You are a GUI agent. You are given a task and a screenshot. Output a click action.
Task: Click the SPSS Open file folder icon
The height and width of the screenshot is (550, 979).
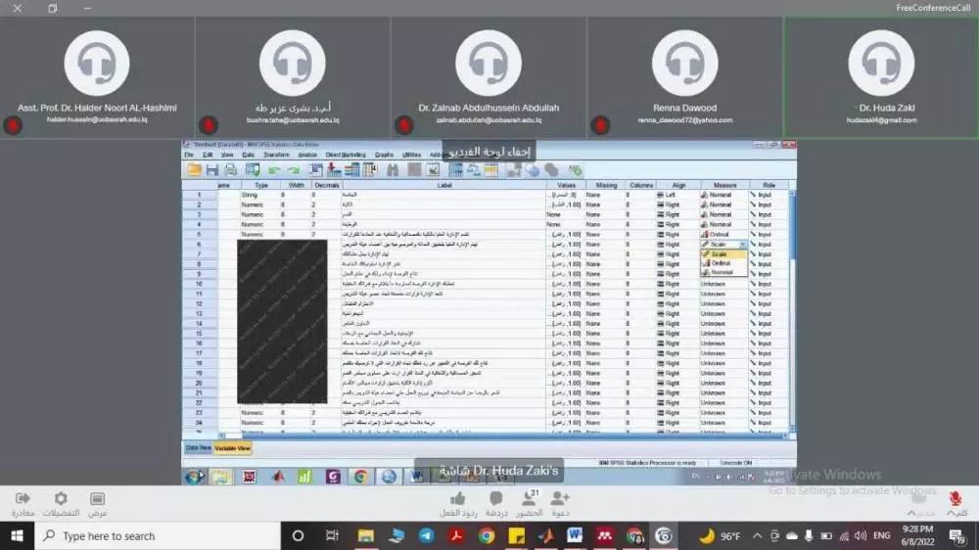[x=194, y=170]
